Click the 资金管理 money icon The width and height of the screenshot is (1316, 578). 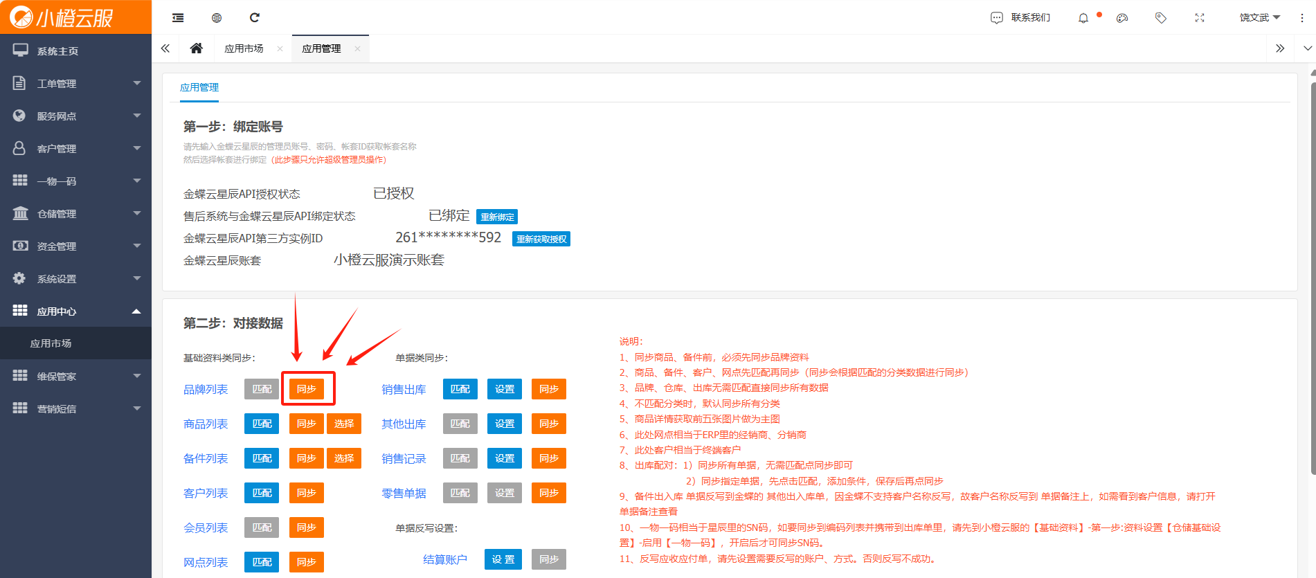(x=20, y=245)
